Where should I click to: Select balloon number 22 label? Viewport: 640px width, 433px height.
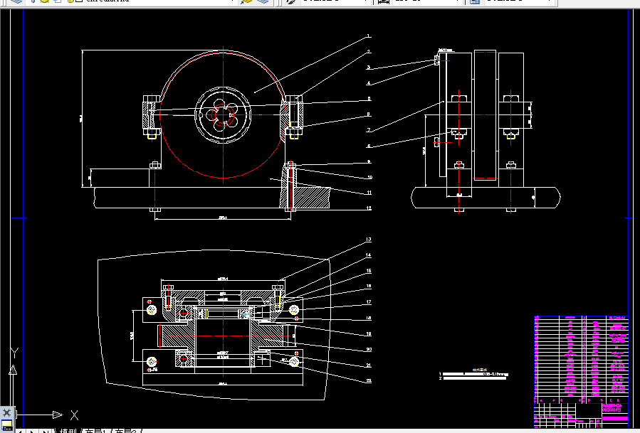pos(369,381)
